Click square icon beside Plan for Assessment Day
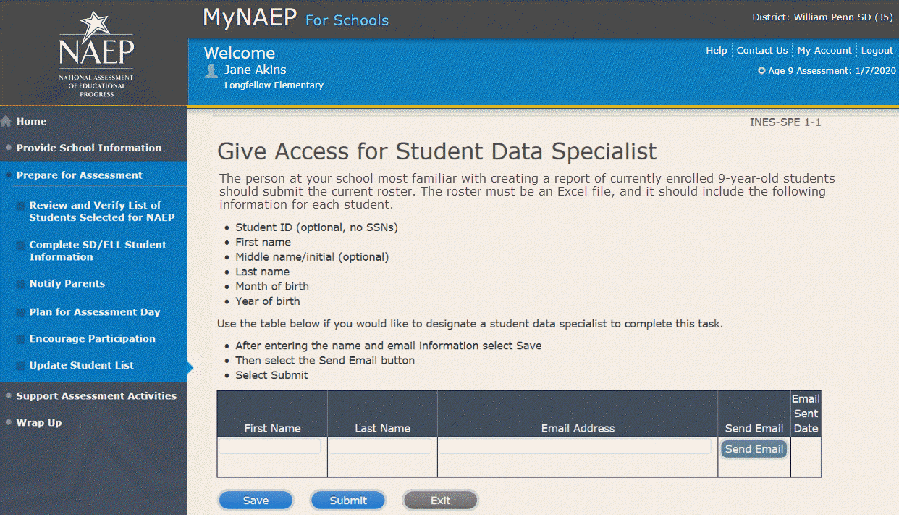Image resolution: width=899 pixels, height=515 pixels. pos(20,312)
